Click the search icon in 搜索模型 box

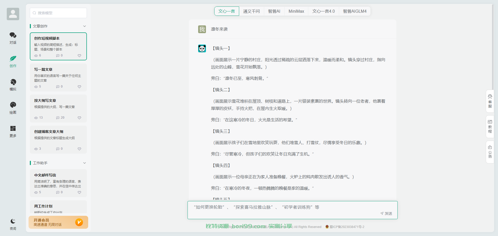point(34,13)
